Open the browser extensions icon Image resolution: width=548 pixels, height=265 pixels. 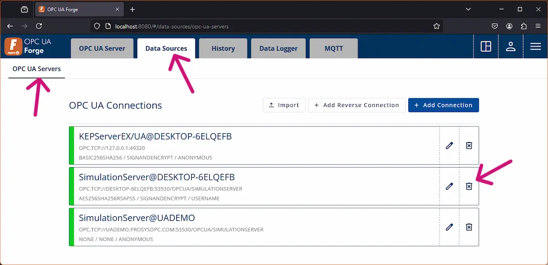click(523, 26)
